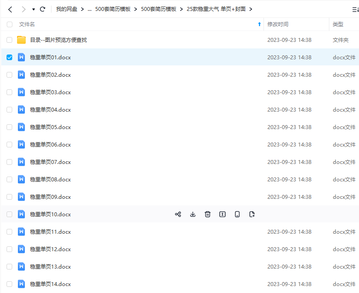Viewport: 359px width, 293px height.
Task: Select file name 稳重单页09.docx
Action: pyautogui.click(x=50, y=197)
